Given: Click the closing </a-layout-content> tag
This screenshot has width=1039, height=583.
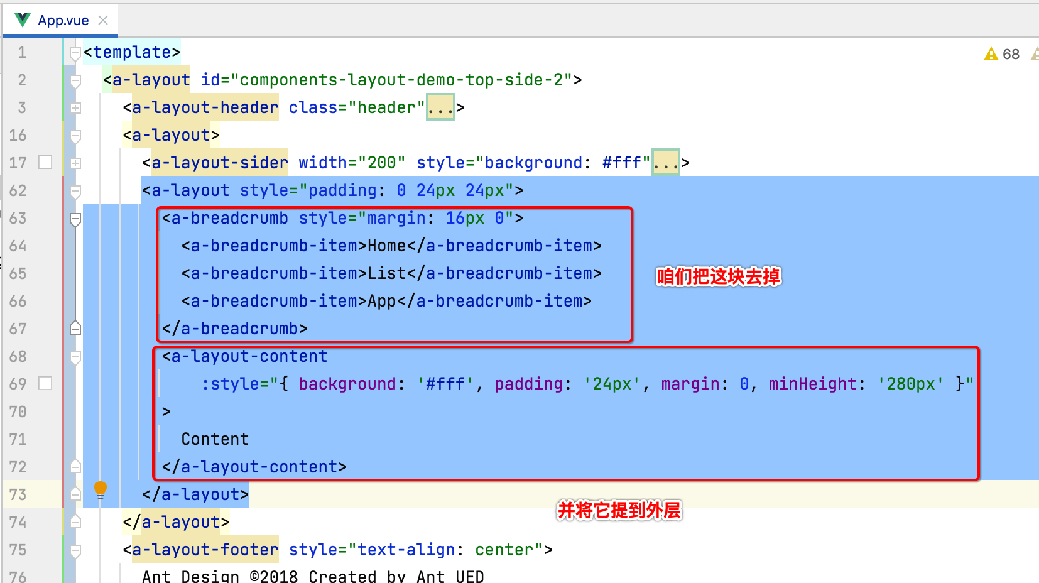Looking at the screenshot, I should (254, 467).
